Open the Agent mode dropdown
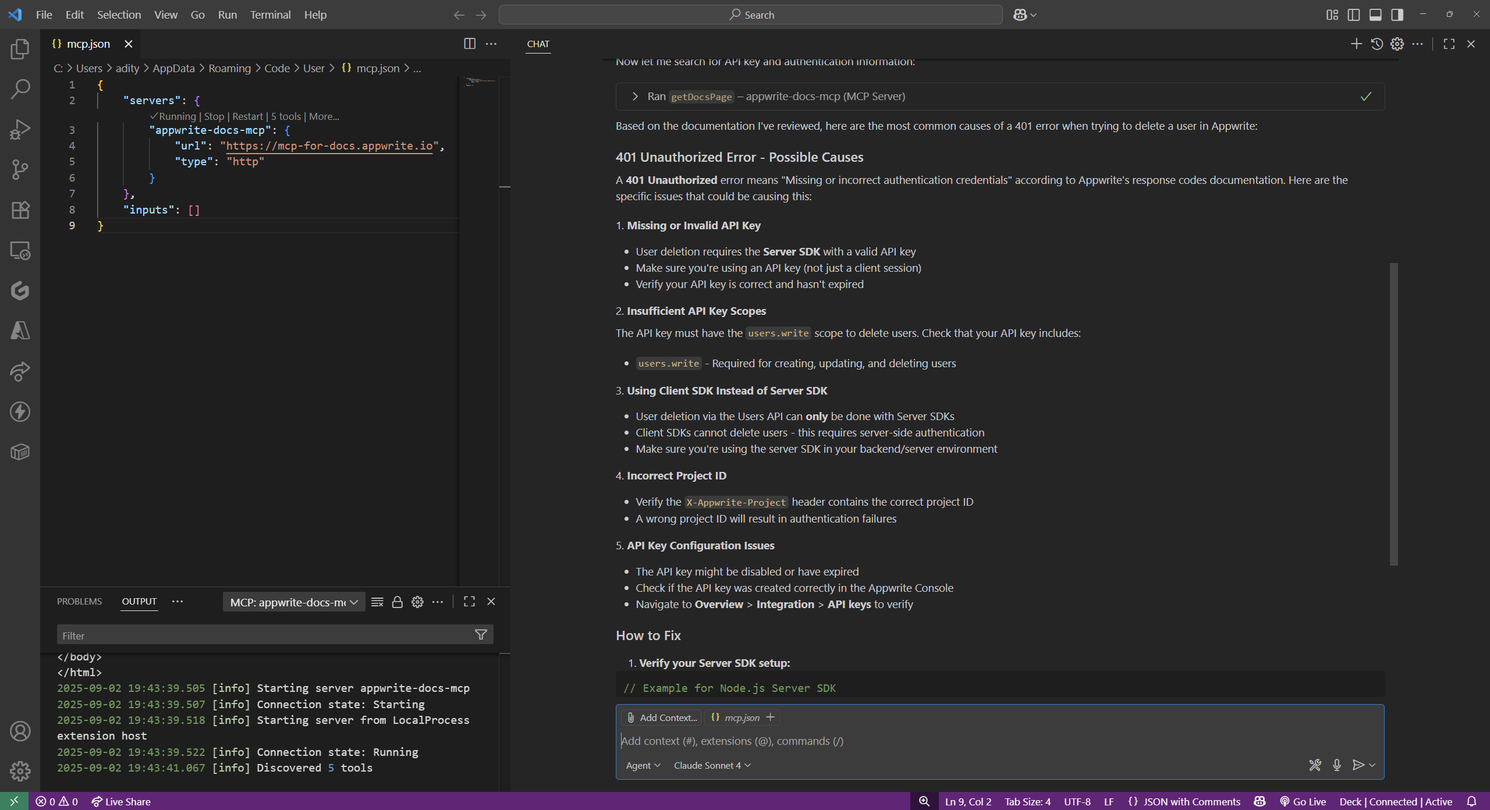 tap(643, 765)
